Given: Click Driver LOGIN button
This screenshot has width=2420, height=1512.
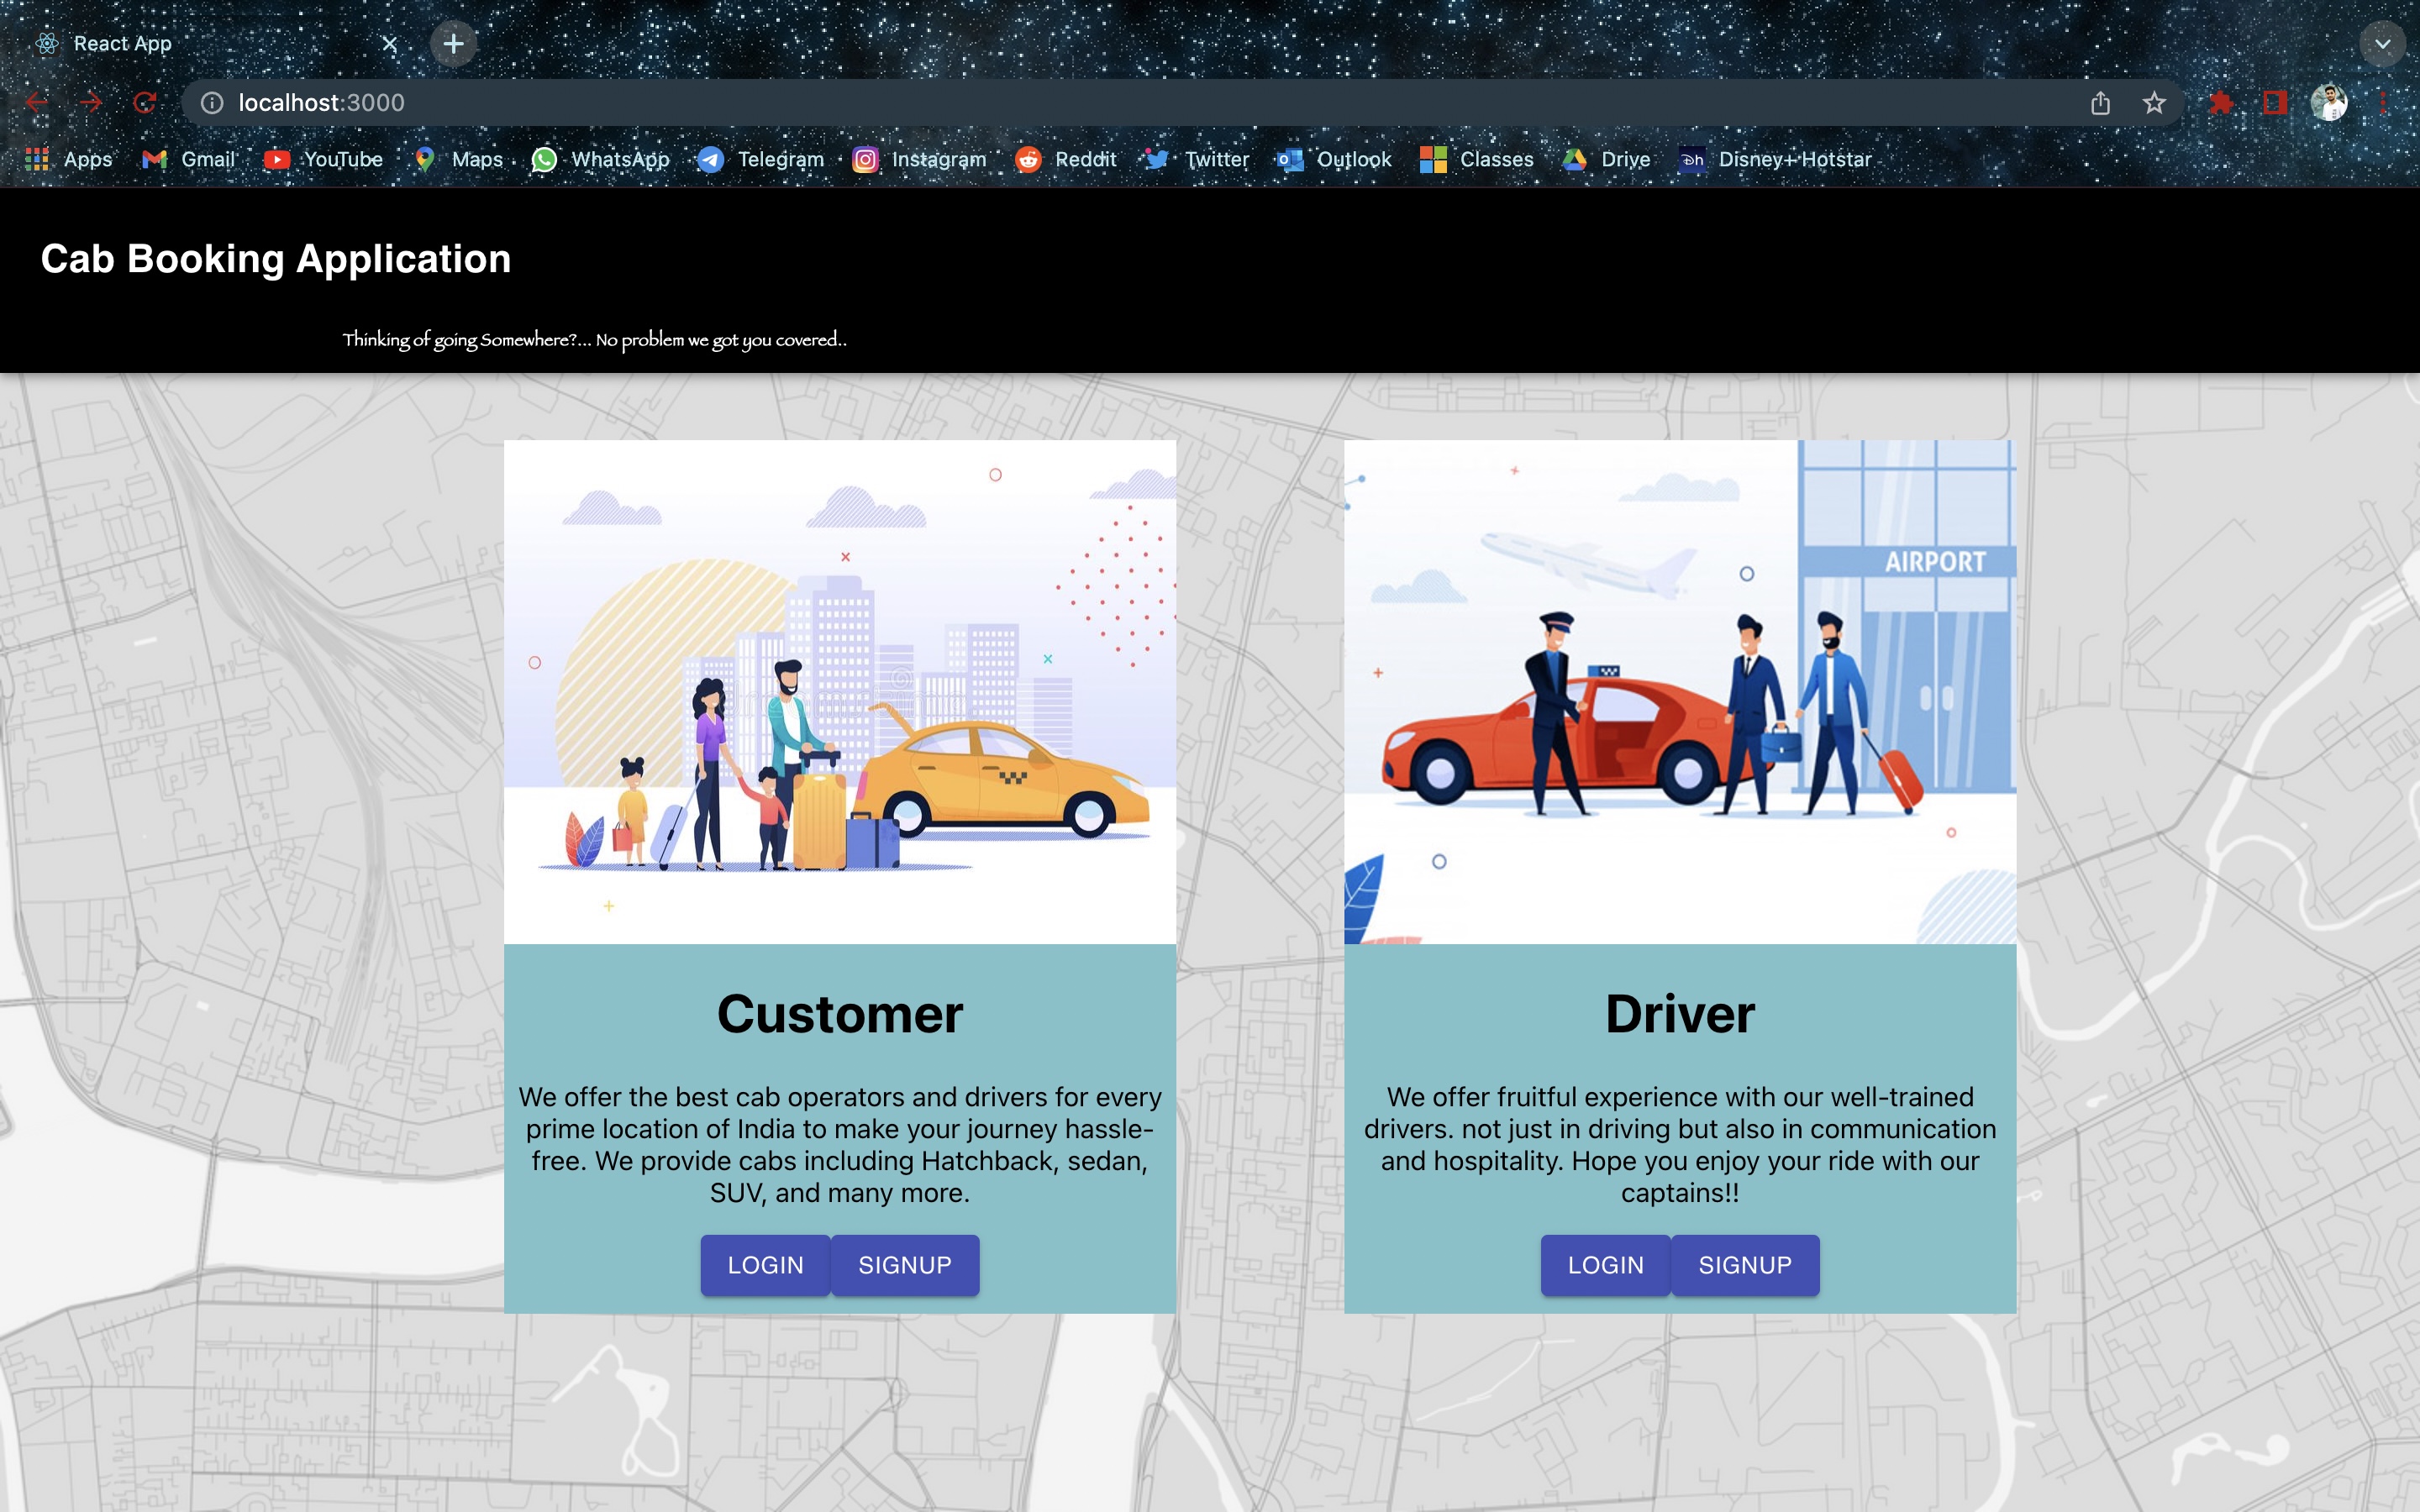Looking at the screenshot, I should [x=1605, y=1265].
